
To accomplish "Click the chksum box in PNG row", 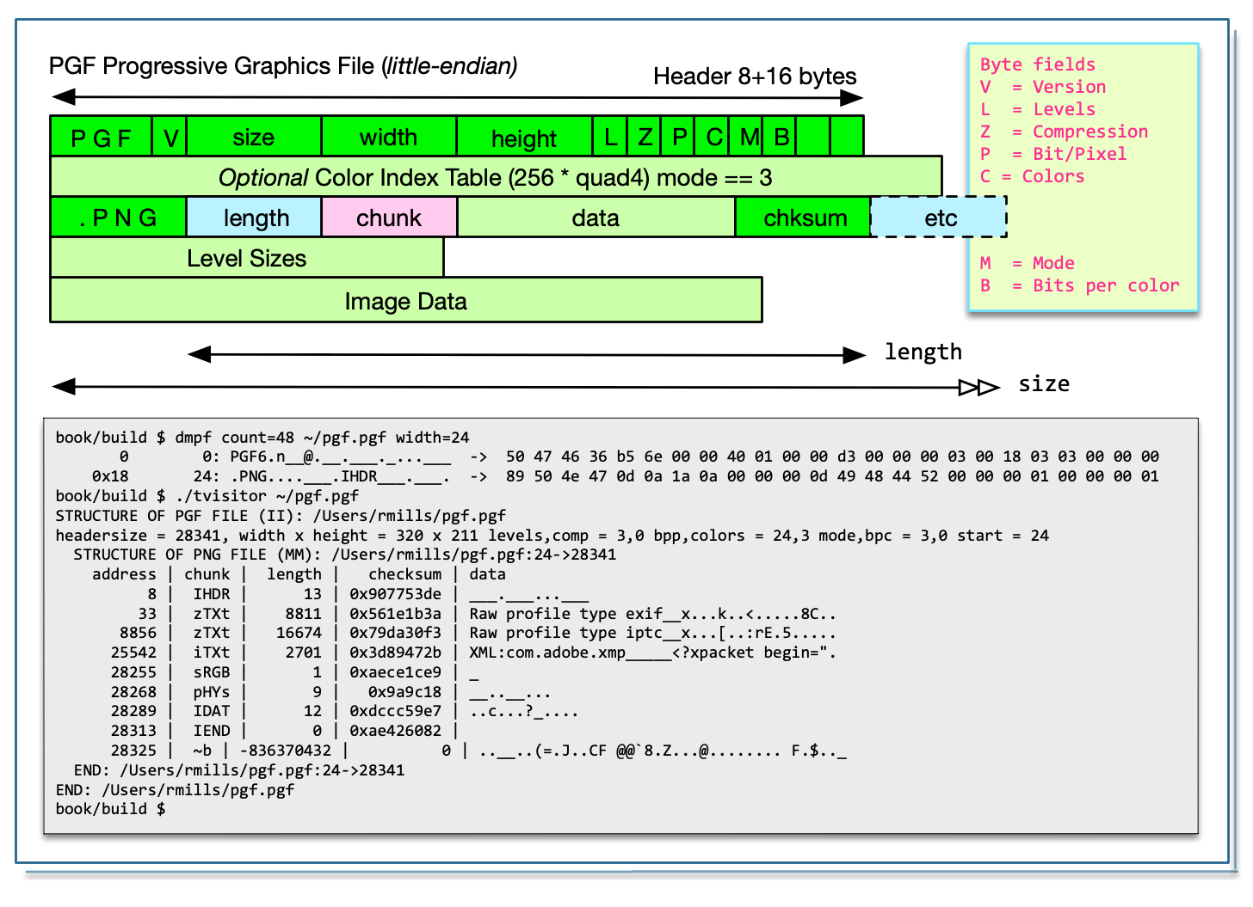I will point(804,218).
